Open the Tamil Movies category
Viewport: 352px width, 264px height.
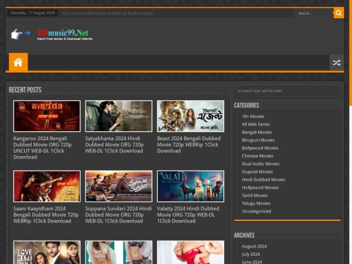pos(255,195)
